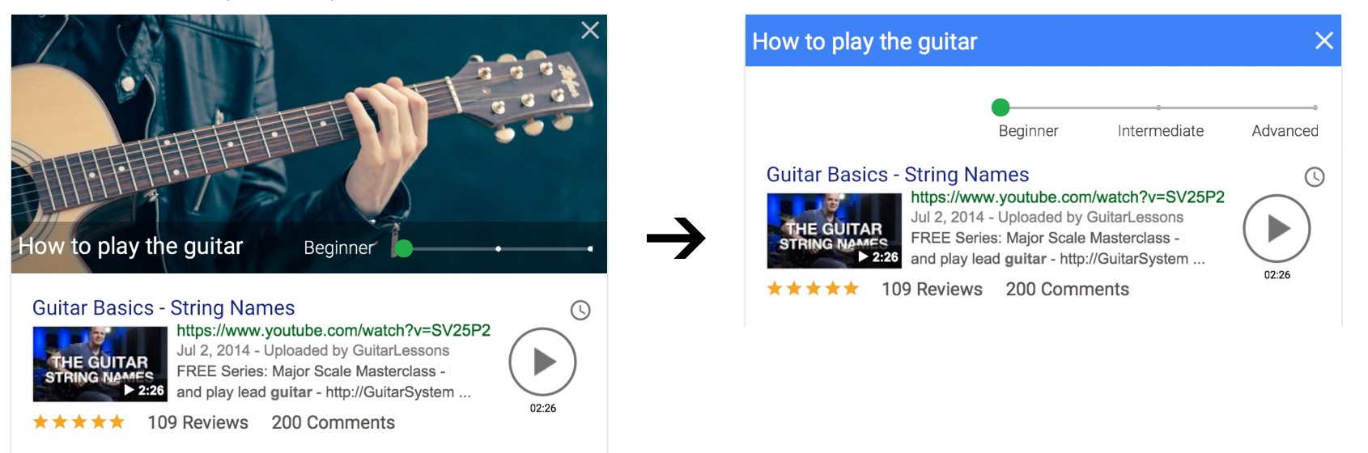This screenshot has height=453, width=1368.
Task: Open left Guitar Basics - String Names title
Action: (164, 308)
